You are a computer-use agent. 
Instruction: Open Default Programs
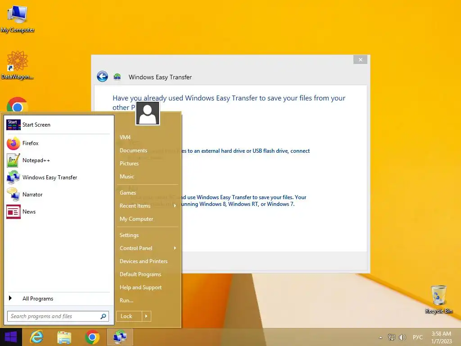coord(140,274)
